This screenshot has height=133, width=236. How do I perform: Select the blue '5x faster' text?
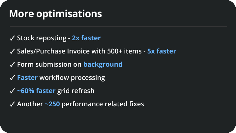pos(162,51)
